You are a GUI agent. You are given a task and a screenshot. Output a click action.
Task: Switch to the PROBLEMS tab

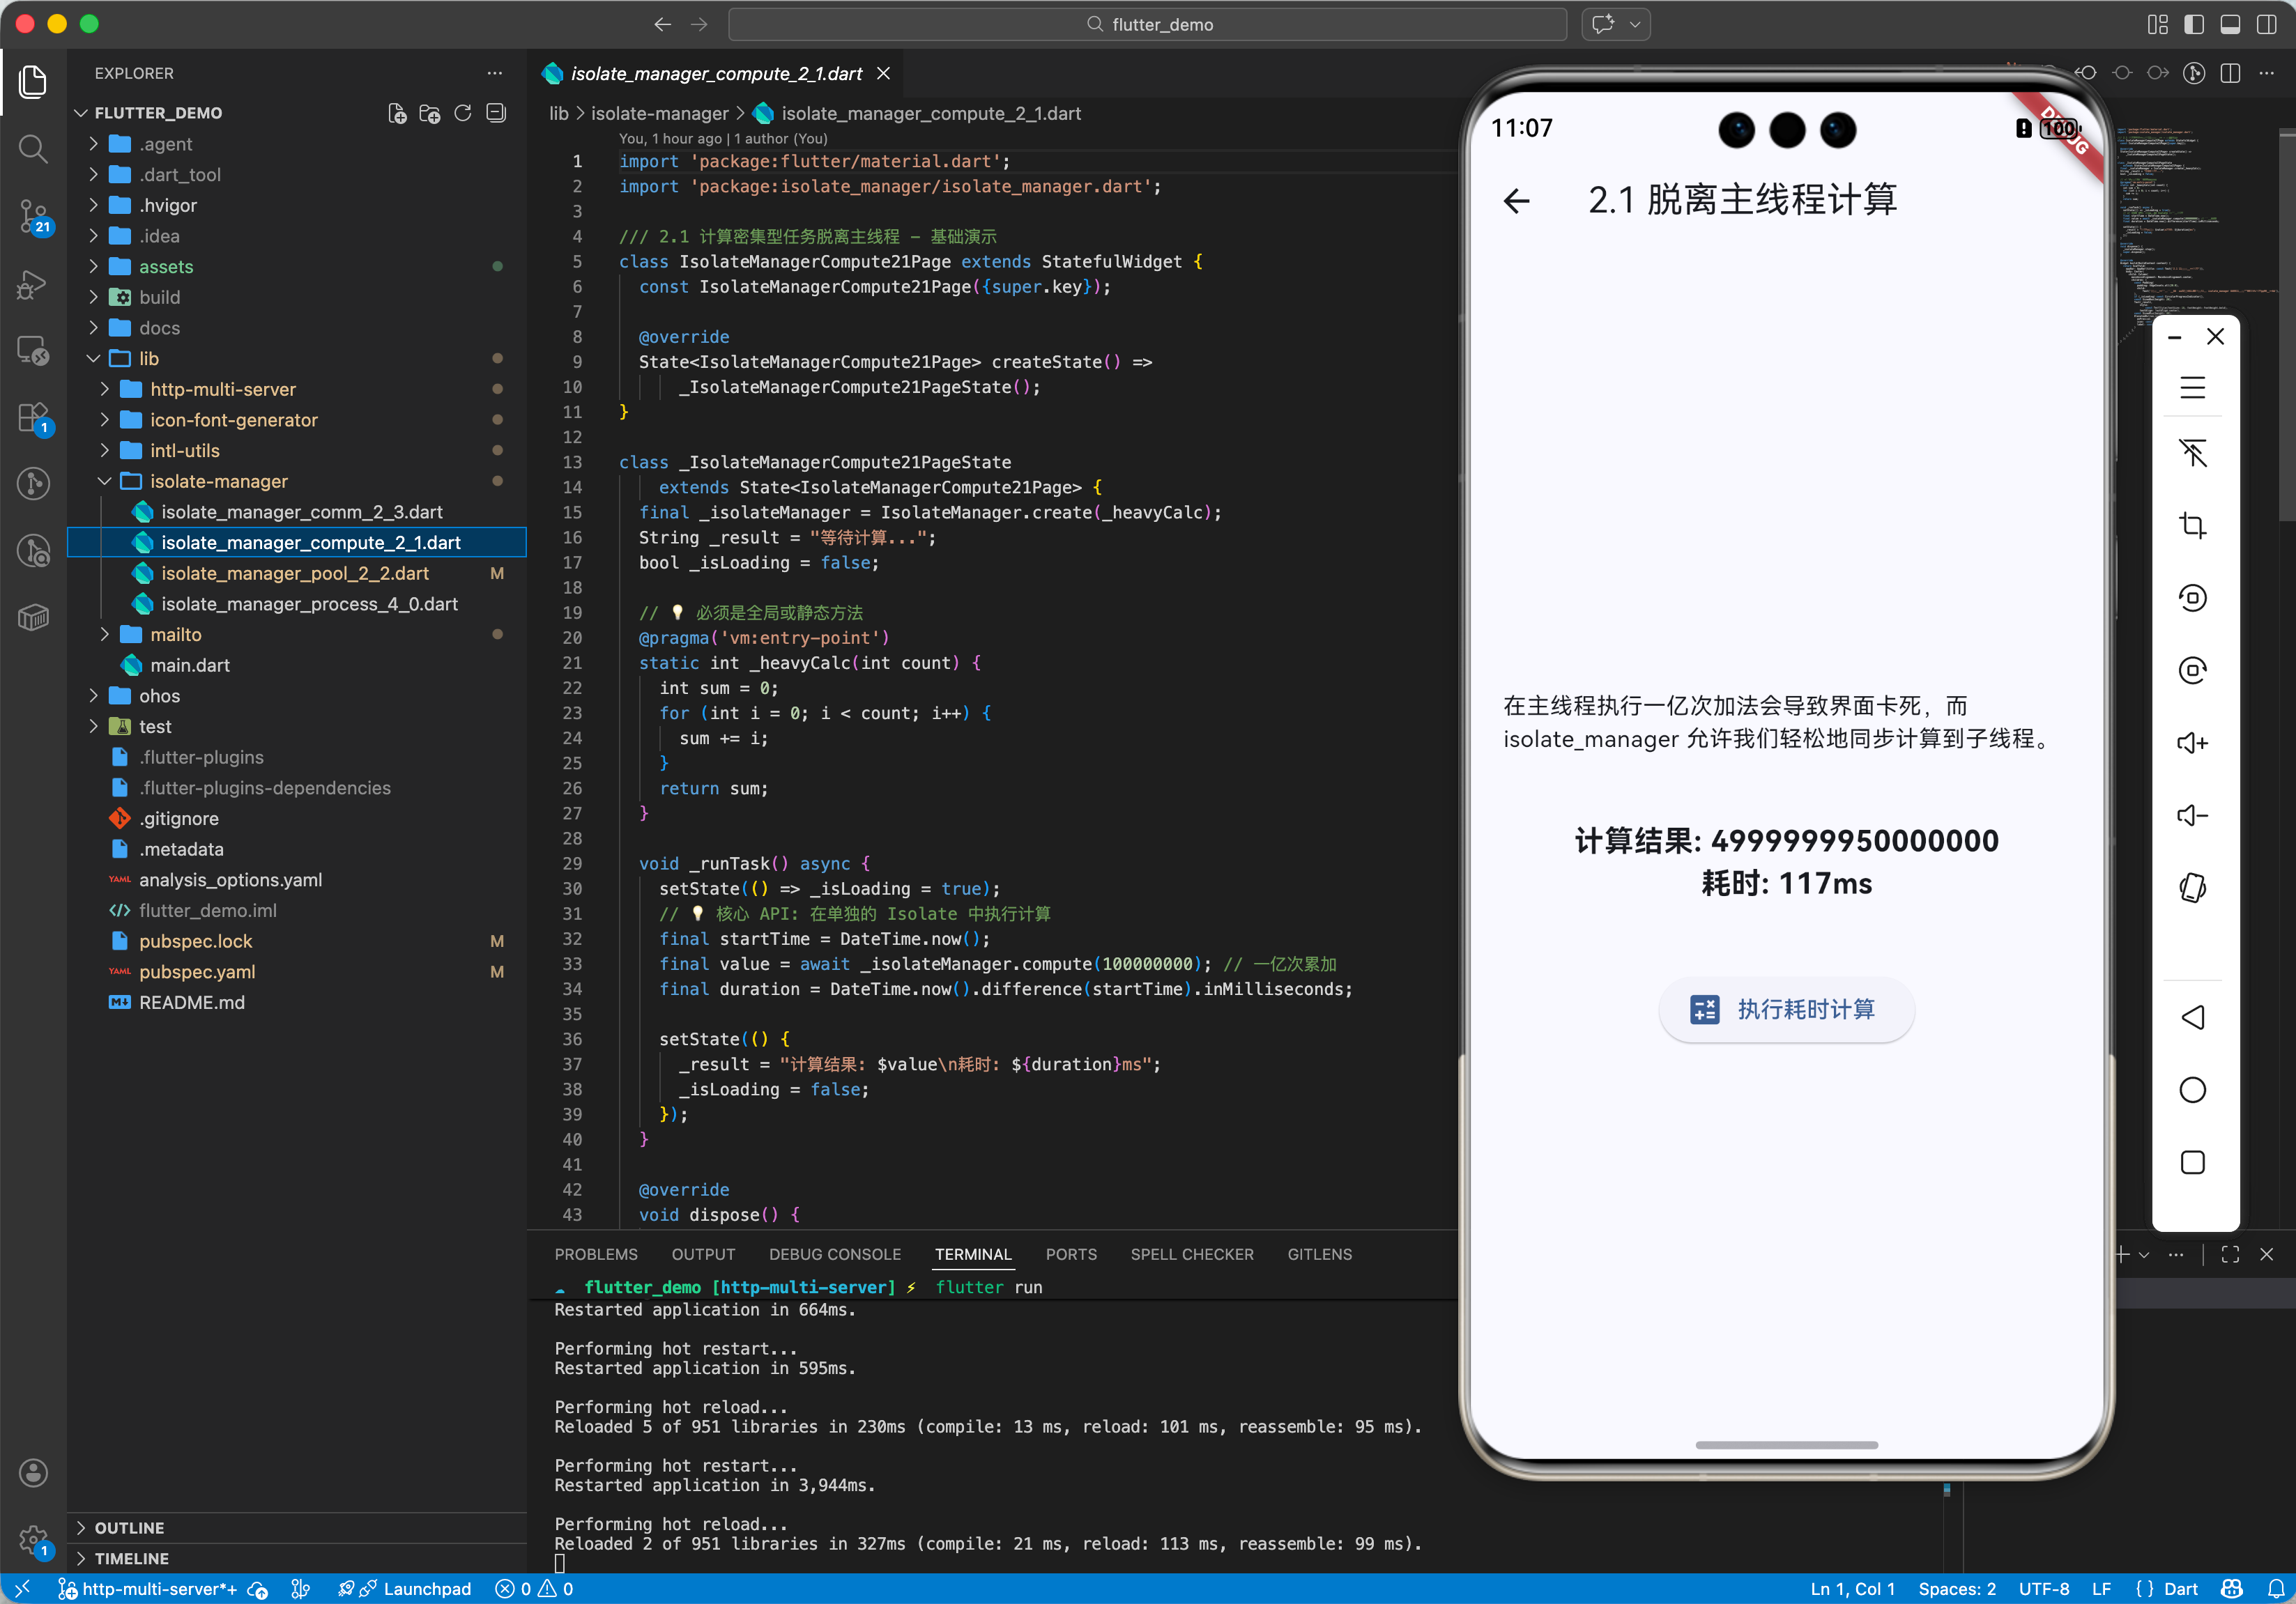596,1254
